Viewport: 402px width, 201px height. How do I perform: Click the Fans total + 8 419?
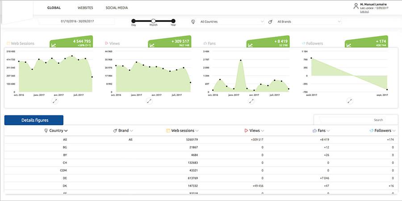pyautogui.click(x=281, y=41)
